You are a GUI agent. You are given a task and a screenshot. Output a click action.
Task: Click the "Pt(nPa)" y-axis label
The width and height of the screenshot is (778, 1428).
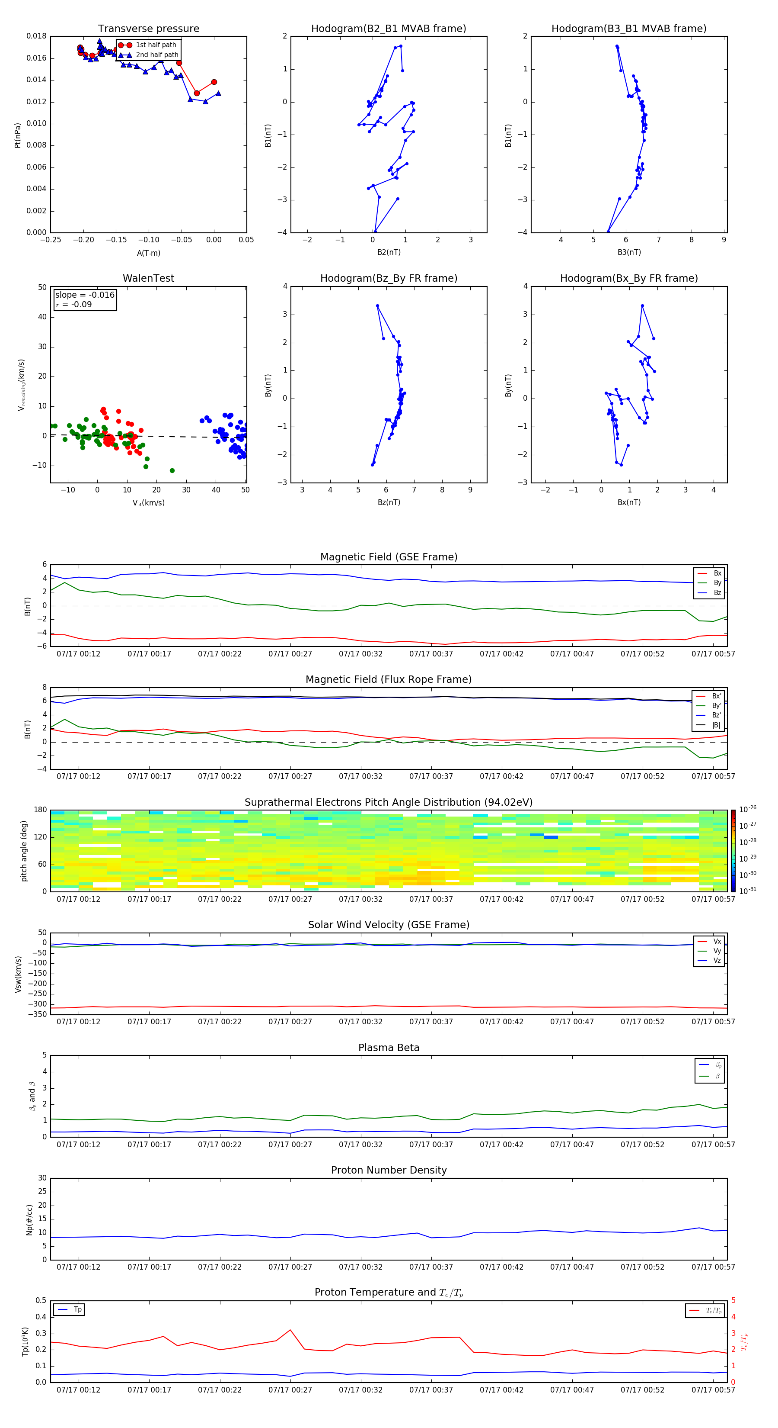(x=17, y=135)
